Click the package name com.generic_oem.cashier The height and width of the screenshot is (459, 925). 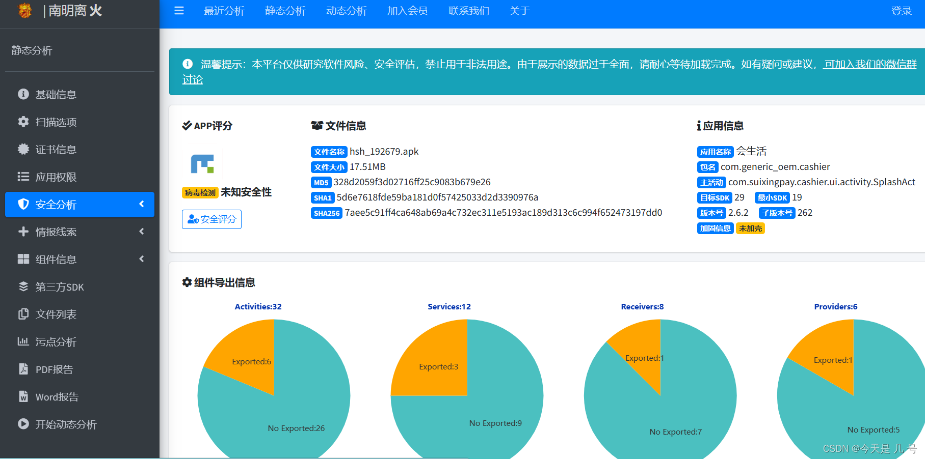(x=775, y=167)
